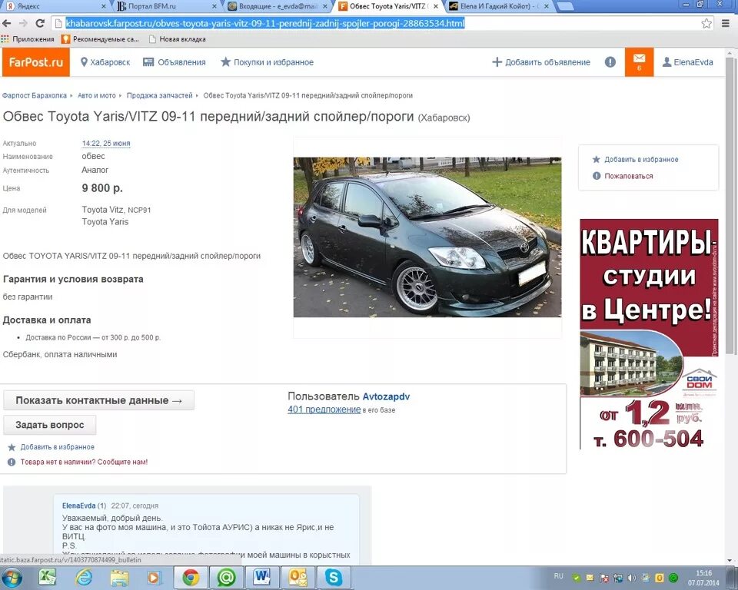Viewport: 738px width, 590px height.
Task: Reload the page with refresh icon
Action: pyautogui.click(x=40, y=23)
